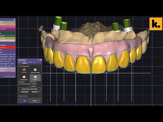Click the MOSTRAR TODOS link
This screenshot has height=122, width=163.
click(10, 77)
